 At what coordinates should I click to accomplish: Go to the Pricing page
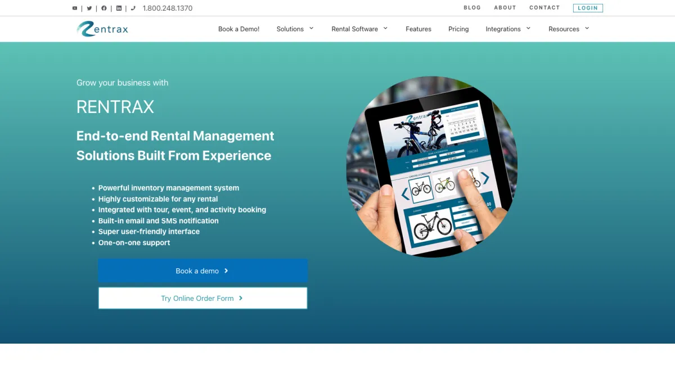(x=458, y=29)
